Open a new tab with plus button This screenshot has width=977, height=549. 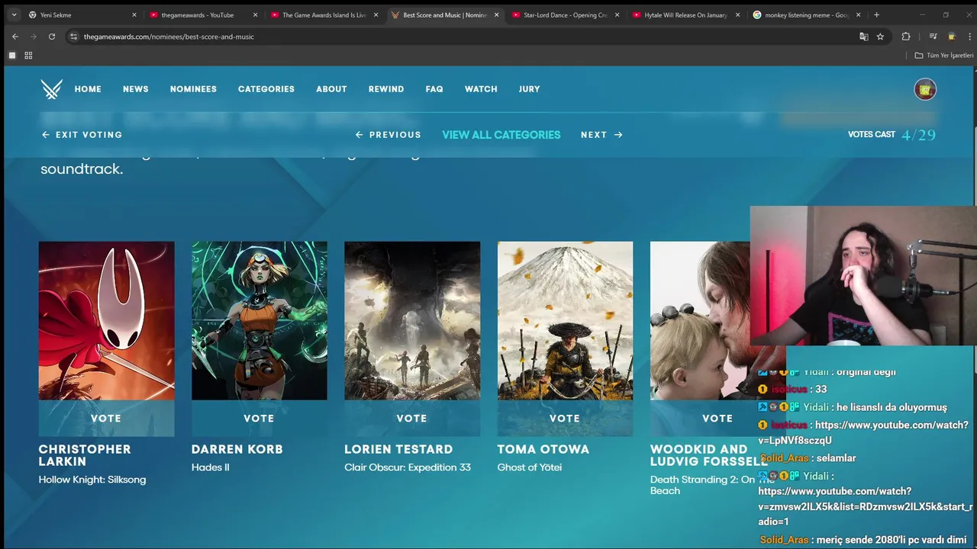[x=876, y=14]
